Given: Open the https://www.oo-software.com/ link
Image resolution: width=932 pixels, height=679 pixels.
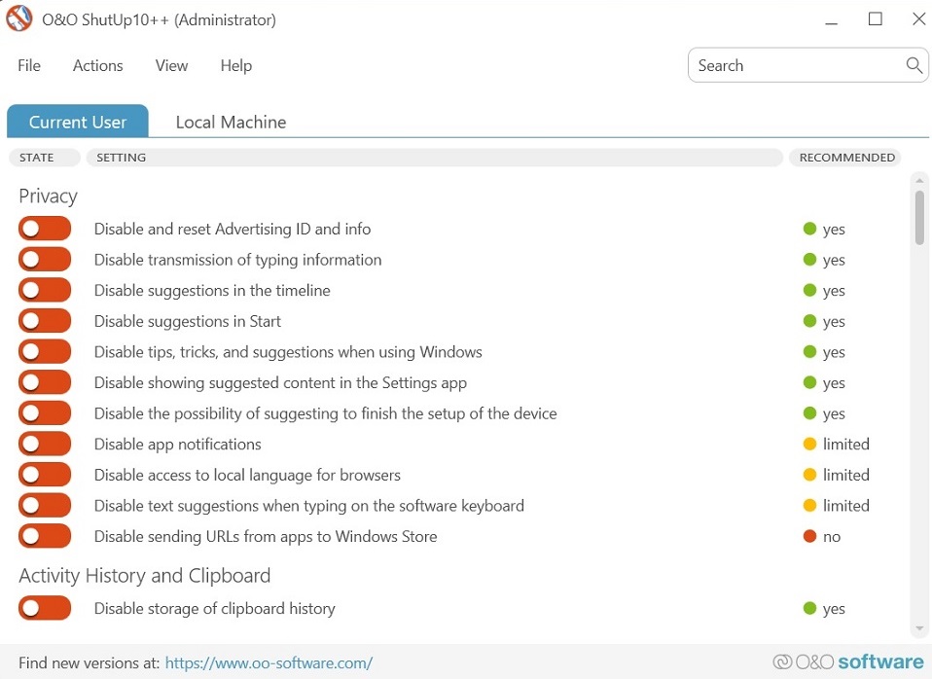Looking at the screenshot, I should click(x=269, y=662).
